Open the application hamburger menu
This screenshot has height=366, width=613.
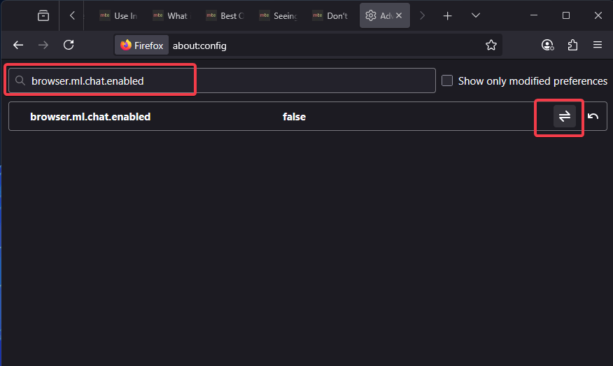tap(598, 45)
